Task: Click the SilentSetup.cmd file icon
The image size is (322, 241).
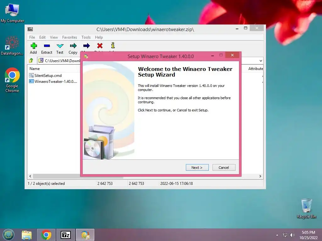Action: tap(31, 75)
